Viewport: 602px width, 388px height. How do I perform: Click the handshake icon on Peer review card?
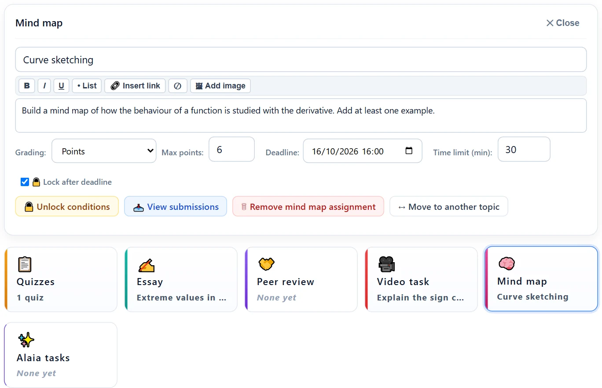pos(266,264)
